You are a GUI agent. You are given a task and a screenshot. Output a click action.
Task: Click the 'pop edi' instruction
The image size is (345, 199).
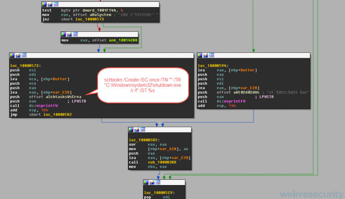[156, 197]
